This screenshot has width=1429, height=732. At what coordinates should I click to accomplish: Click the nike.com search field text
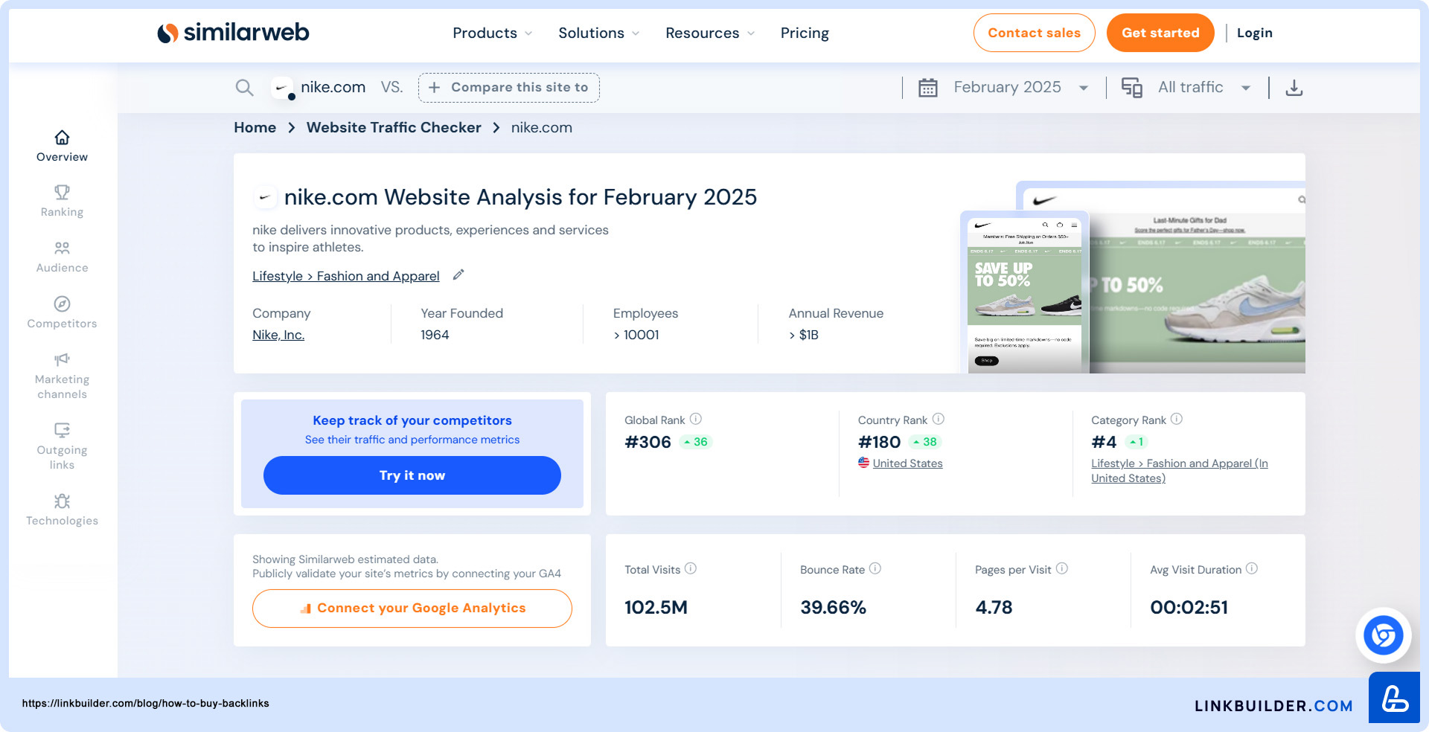pos(333,87)
